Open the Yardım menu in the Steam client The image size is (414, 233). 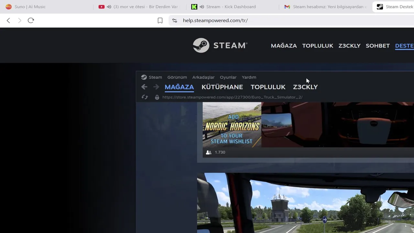[x=249, y=77]
